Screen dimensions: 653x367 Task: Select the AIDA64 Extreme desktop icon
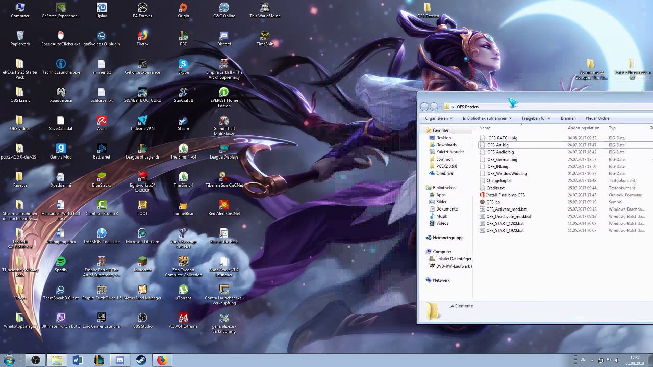(x=183, y=321)
